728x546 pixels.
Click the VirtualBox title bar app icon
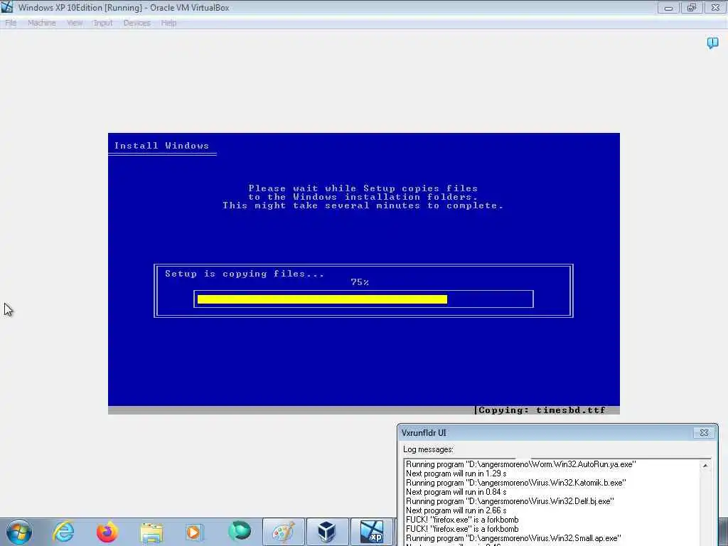[7, 7]
